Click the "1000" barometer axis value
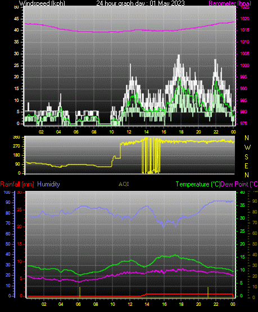Viewport: 258px width, 312px height. point(245,65)
